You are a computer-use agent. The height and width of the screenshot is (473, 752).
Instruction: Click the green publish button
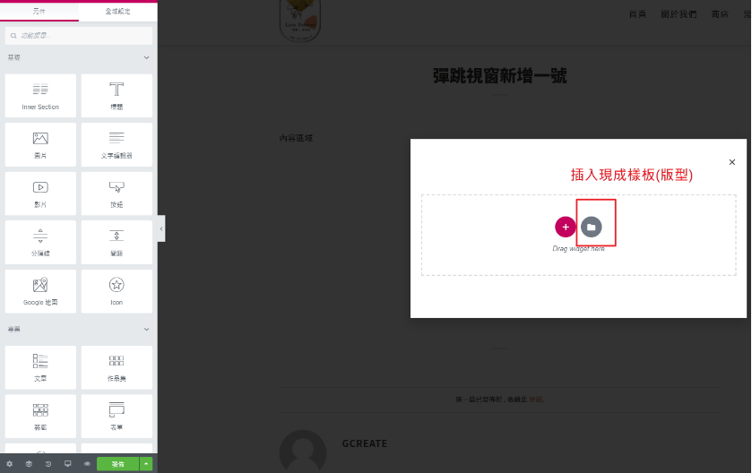(117, 464)
